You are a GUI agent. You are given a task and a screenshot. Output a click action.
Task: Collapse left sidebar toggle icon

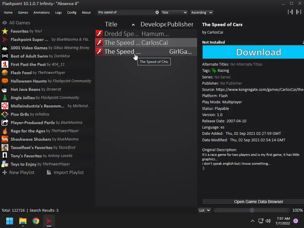coord(290,12)
